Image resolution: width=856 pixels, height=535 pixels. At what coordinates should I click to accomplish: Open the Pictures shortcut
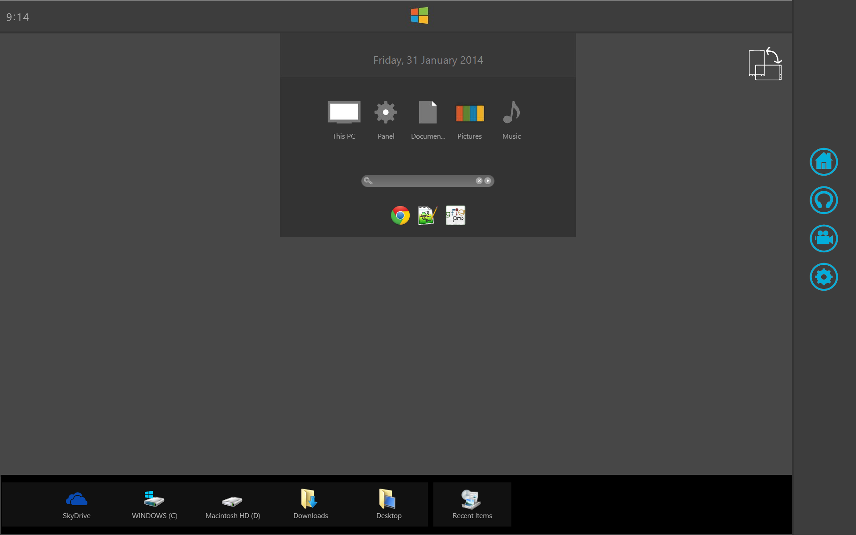click(x=469, y=113)
